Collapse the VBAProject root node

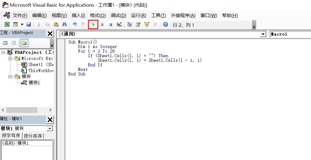tap(3, 53)
